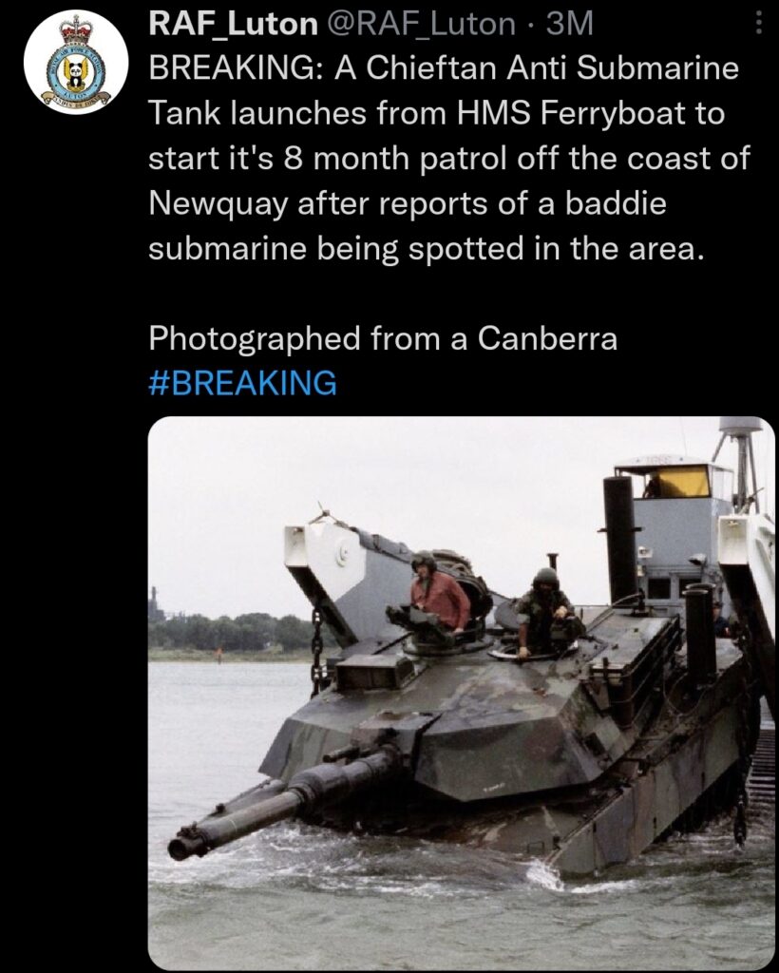Screen dimensions: 779x973
Task: Click the 'BREAKING: A Chieftan Anti Submarine' line
Action: pyautogui.click(x=444, y=68)
